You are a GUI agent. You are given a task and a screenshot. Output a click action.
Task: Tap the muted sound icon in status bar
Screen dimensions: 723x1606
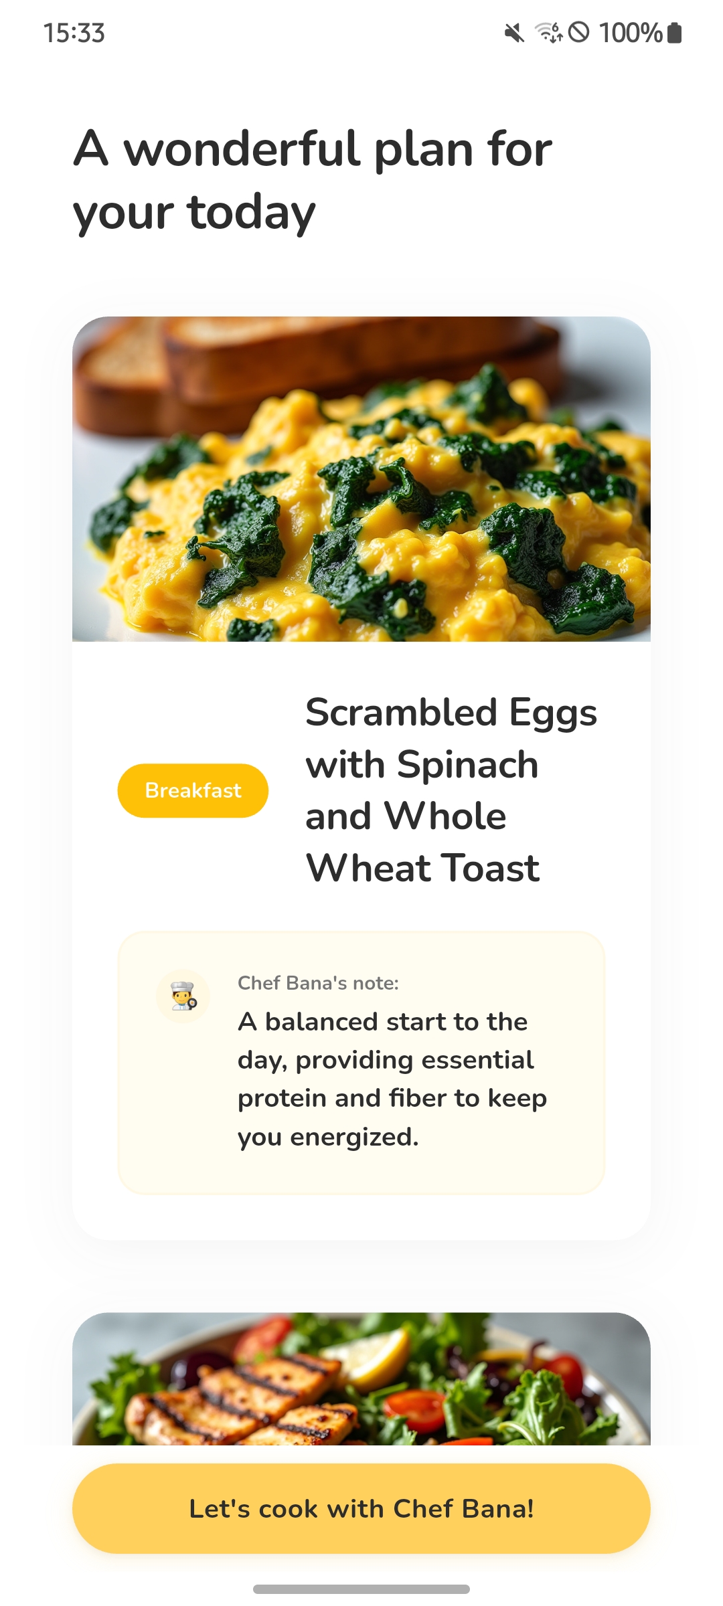[514, 32]
